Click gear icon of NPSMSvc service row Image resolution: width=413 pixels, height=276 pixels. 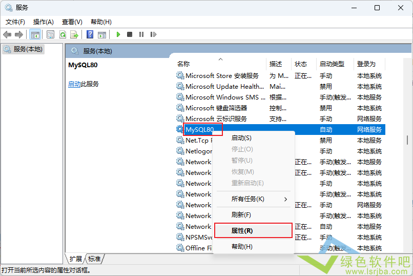point(180,237)
